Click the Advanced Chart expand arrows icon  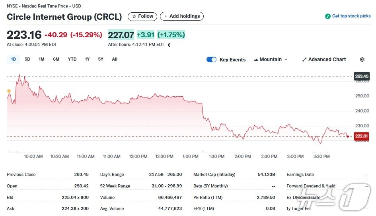pyautogui.click(x=304, y=59)
